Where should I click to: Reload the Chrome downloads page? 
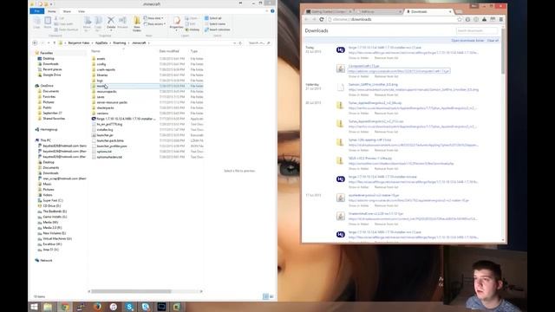pyautogui.click(x=322, y=19)
